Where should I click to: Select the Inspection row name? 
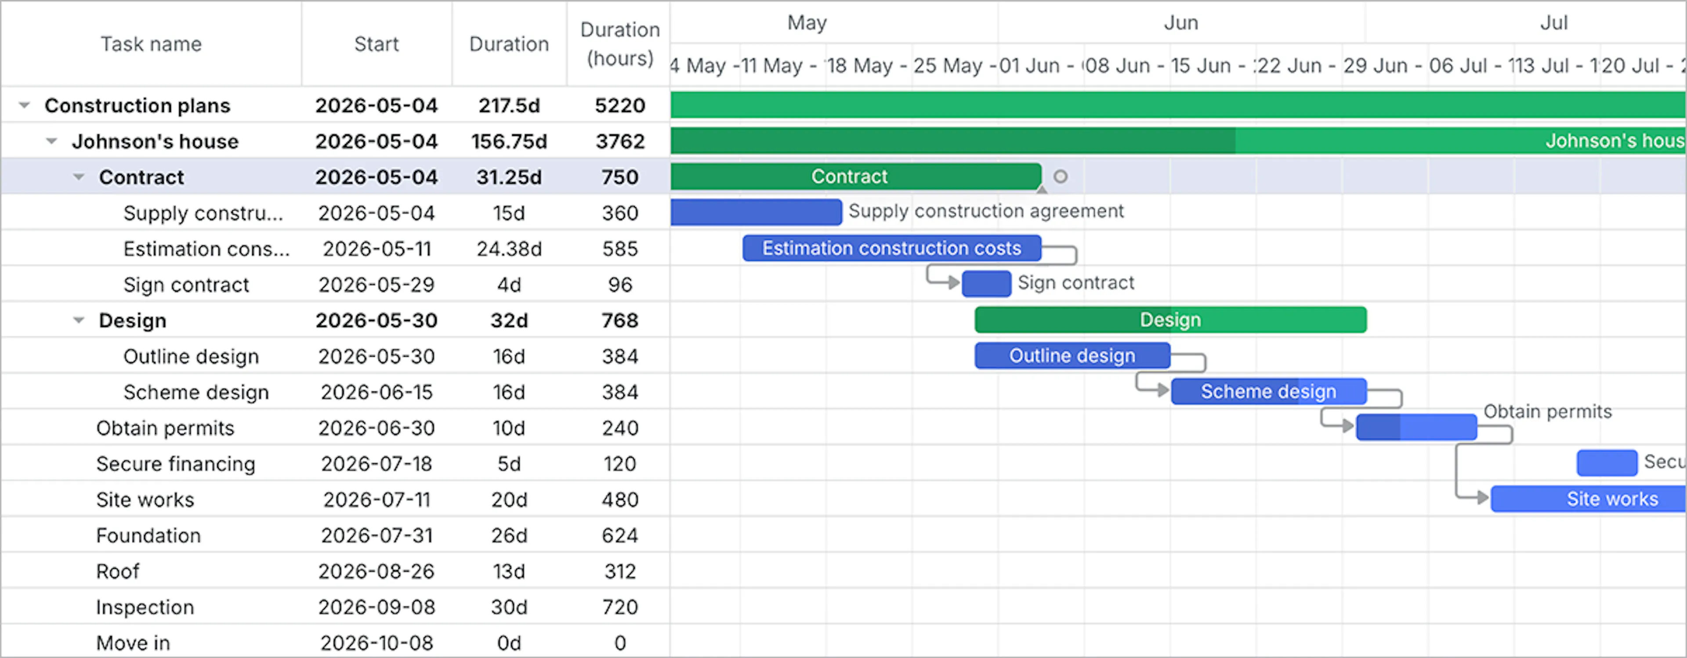tap(145, 607)
